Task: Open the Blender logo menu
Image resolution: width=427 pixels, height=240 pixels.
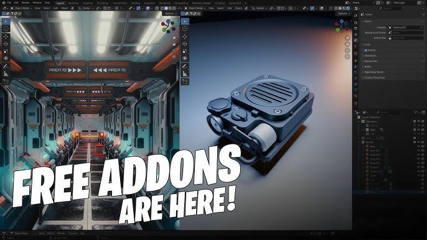Action: pos(3,2)
